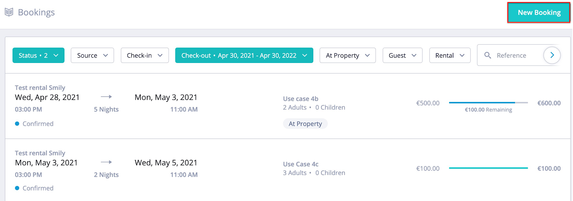This screenshot has height=201, width=573.
Task: Open the Check-in filter dropdown
Action: pos(145,55)
